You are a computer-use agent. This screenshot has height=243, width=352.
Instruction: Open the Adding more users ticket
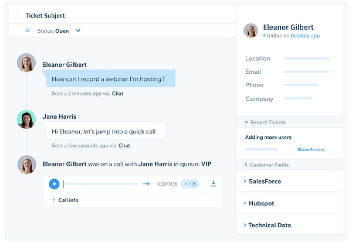pos(268,137)
